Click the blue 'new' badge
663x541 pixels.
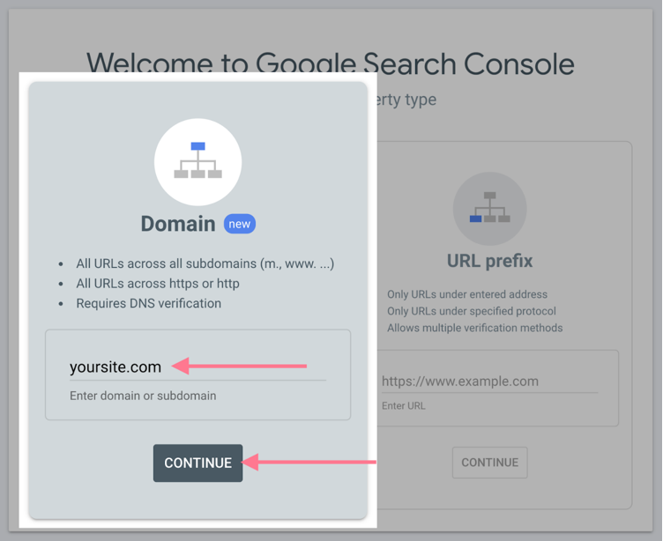(240, 224)
